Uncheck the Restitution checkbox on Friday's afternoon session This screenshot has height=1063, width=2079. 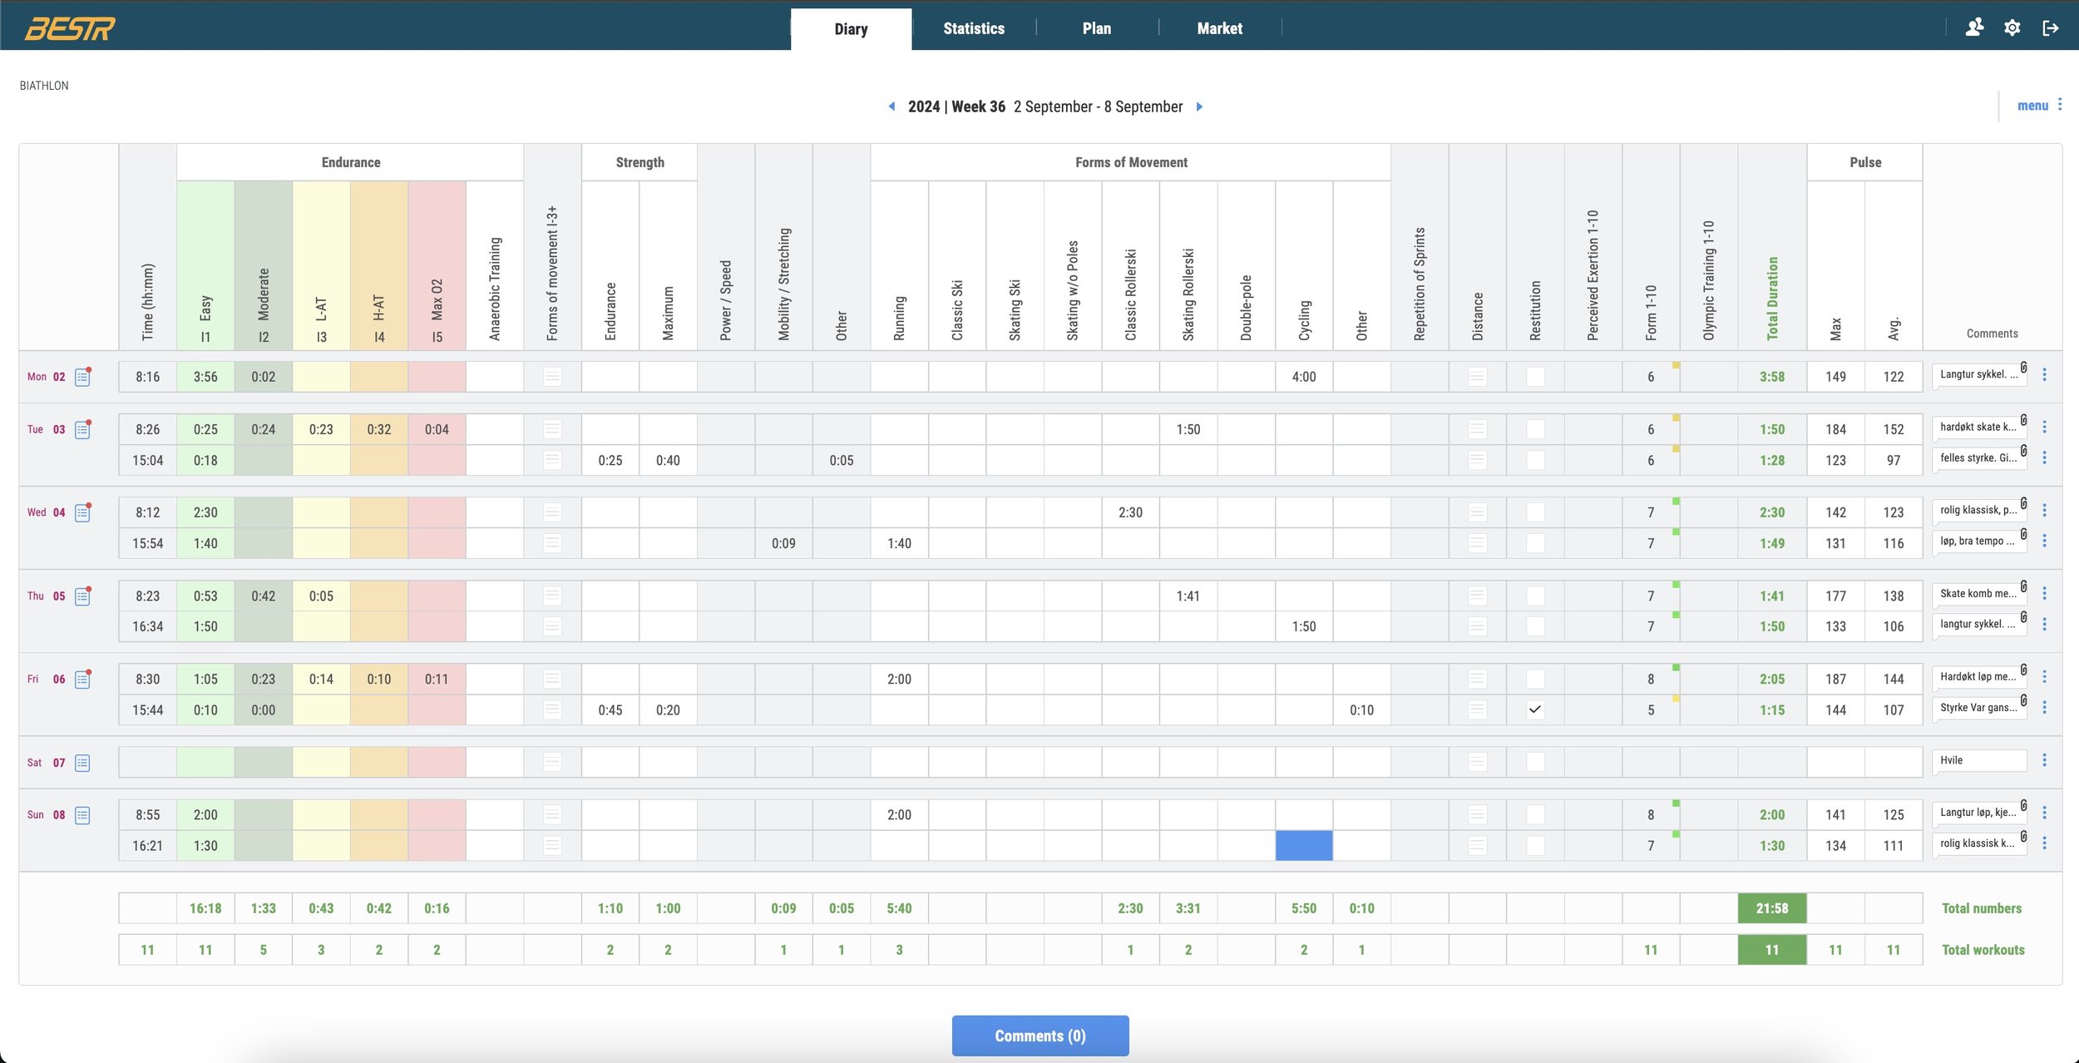(x=1535, y=709)
